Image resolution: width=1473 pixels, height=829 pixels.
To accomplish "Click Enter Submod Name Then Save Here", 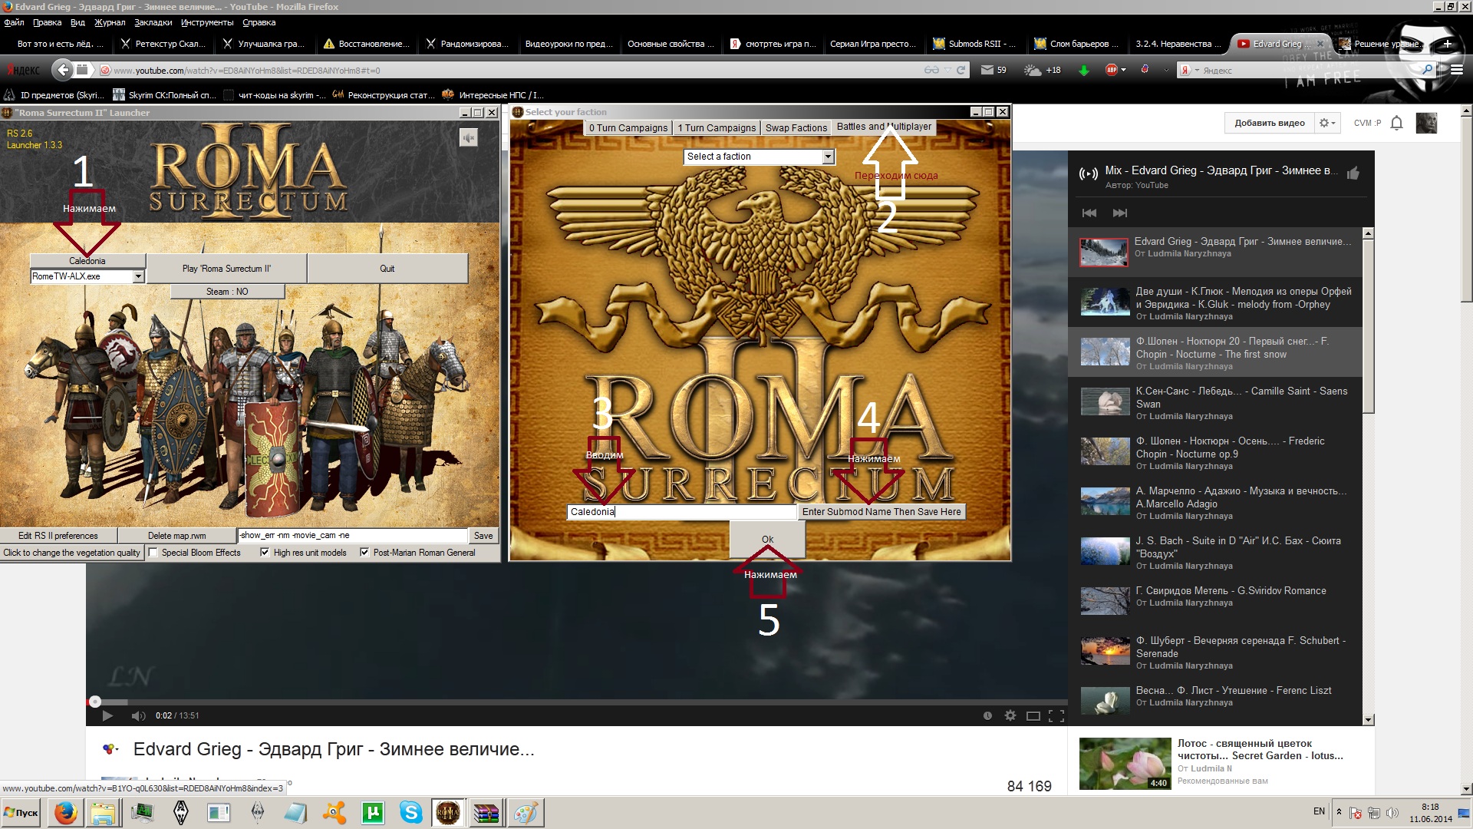I will click(881, 512).
